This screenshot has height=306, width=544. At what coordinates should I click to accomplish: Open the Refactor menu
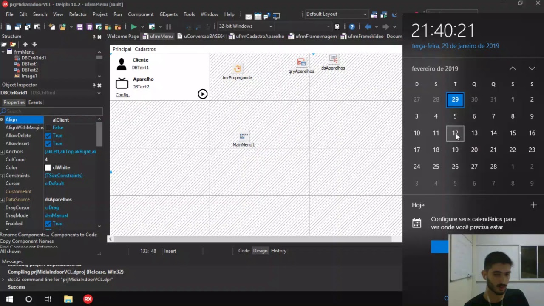point(78,14)
